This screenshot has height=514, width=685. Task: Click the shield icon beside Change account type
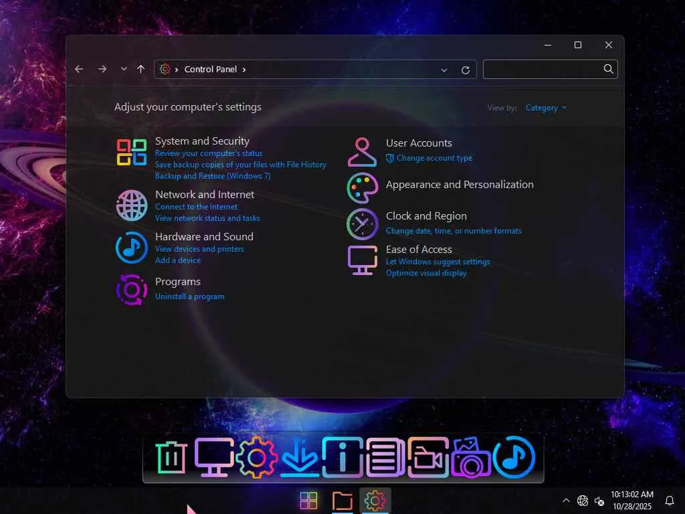pos(390,159)
